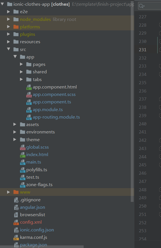
Task: Expand the platforms folder arrow
Action: [9, 27]
